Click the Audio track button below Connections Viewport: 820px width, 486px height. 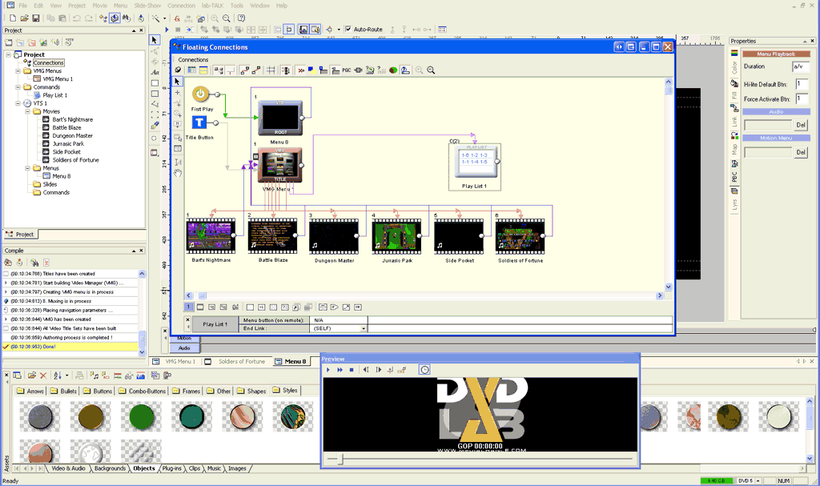[185, 348]
